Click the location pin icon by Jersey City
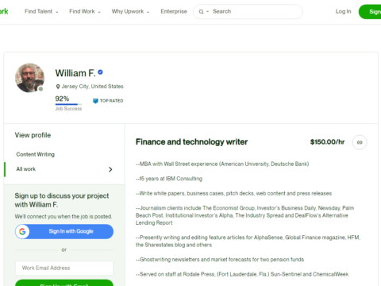The width and height of the screenshot is (381, 286). (x=58, y=87)
